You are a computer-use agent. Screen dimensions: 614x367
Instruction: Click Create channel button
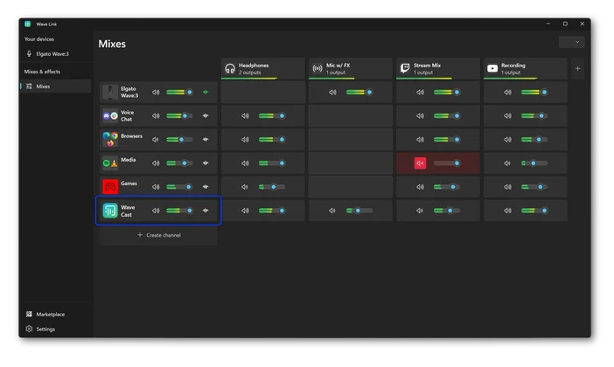pos(158,235)
